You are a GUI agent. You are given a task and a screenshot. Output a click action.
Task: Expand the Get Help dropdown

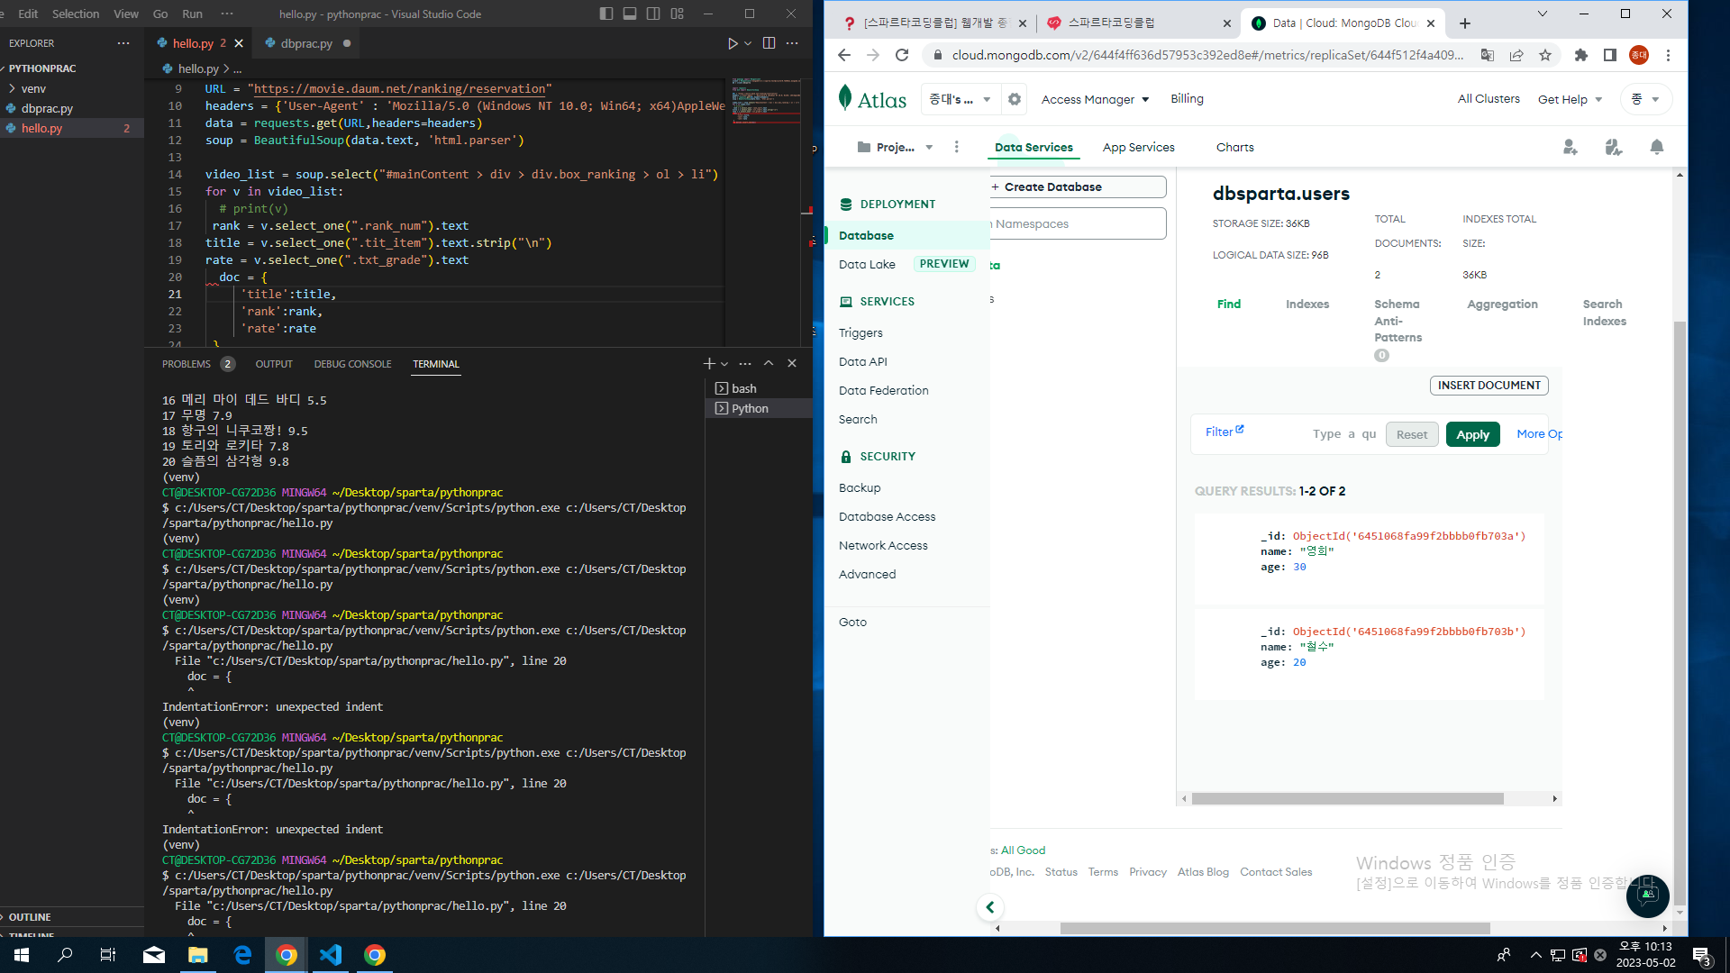[1570, 99]
